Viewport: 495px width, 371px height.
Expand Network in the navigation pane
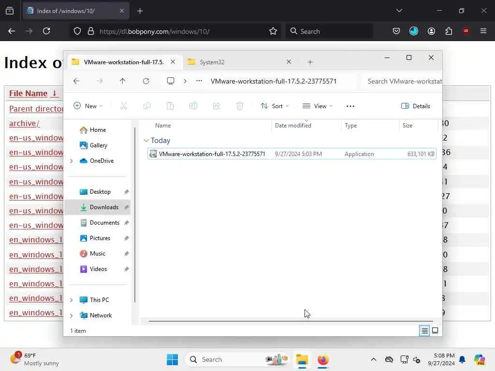[x=72, y=315]
